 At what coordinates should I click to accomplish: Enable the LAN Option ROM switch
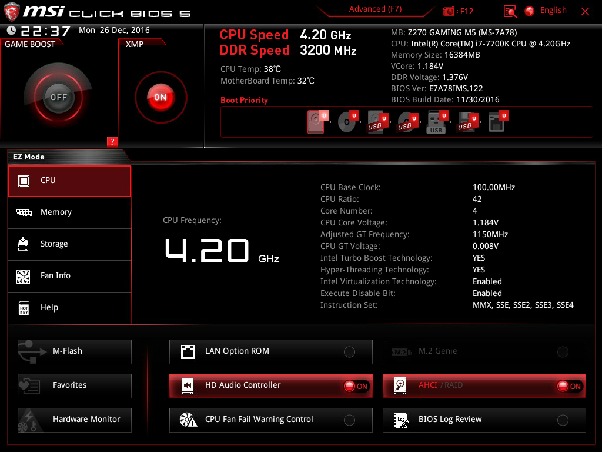pyautogui.click(x=349, y=352)
